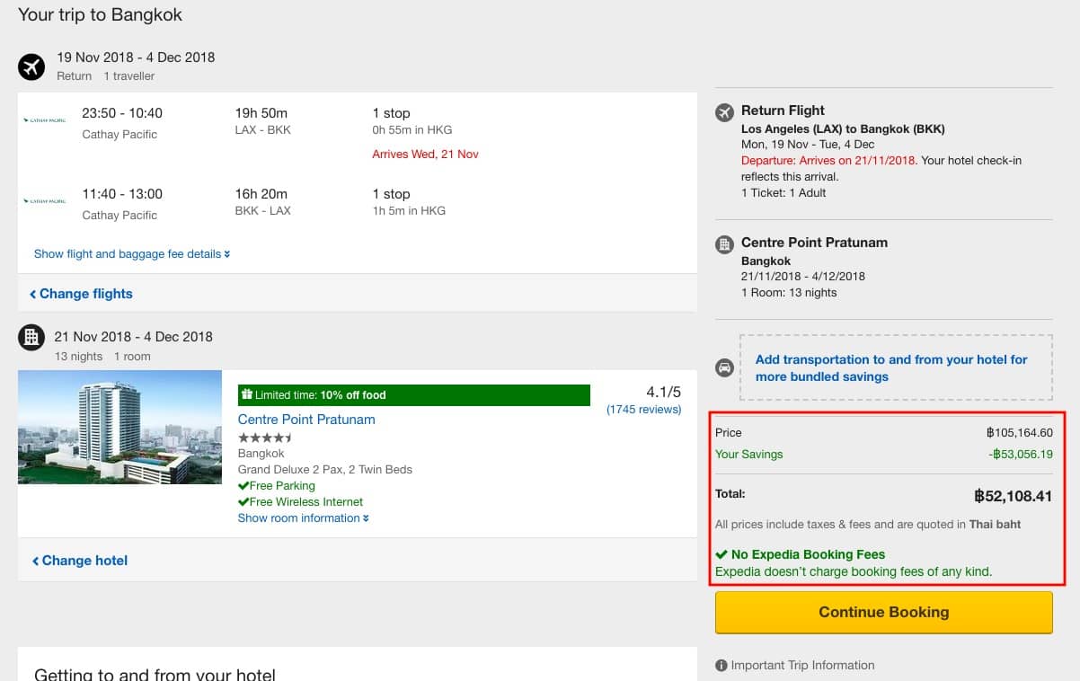Click the Your trip to Bangkok heading
1080x681 pixels.
point(100,15)
